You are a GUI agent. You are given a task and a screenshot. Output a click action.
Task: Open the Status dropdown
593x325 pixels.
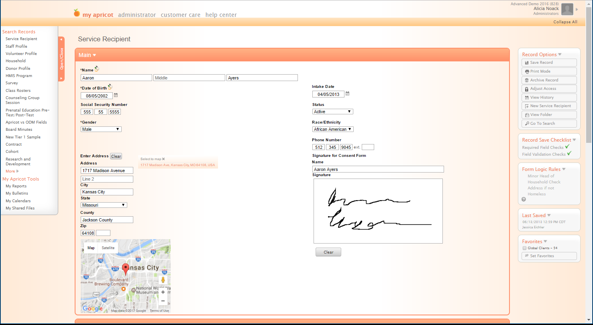(332, 112)
